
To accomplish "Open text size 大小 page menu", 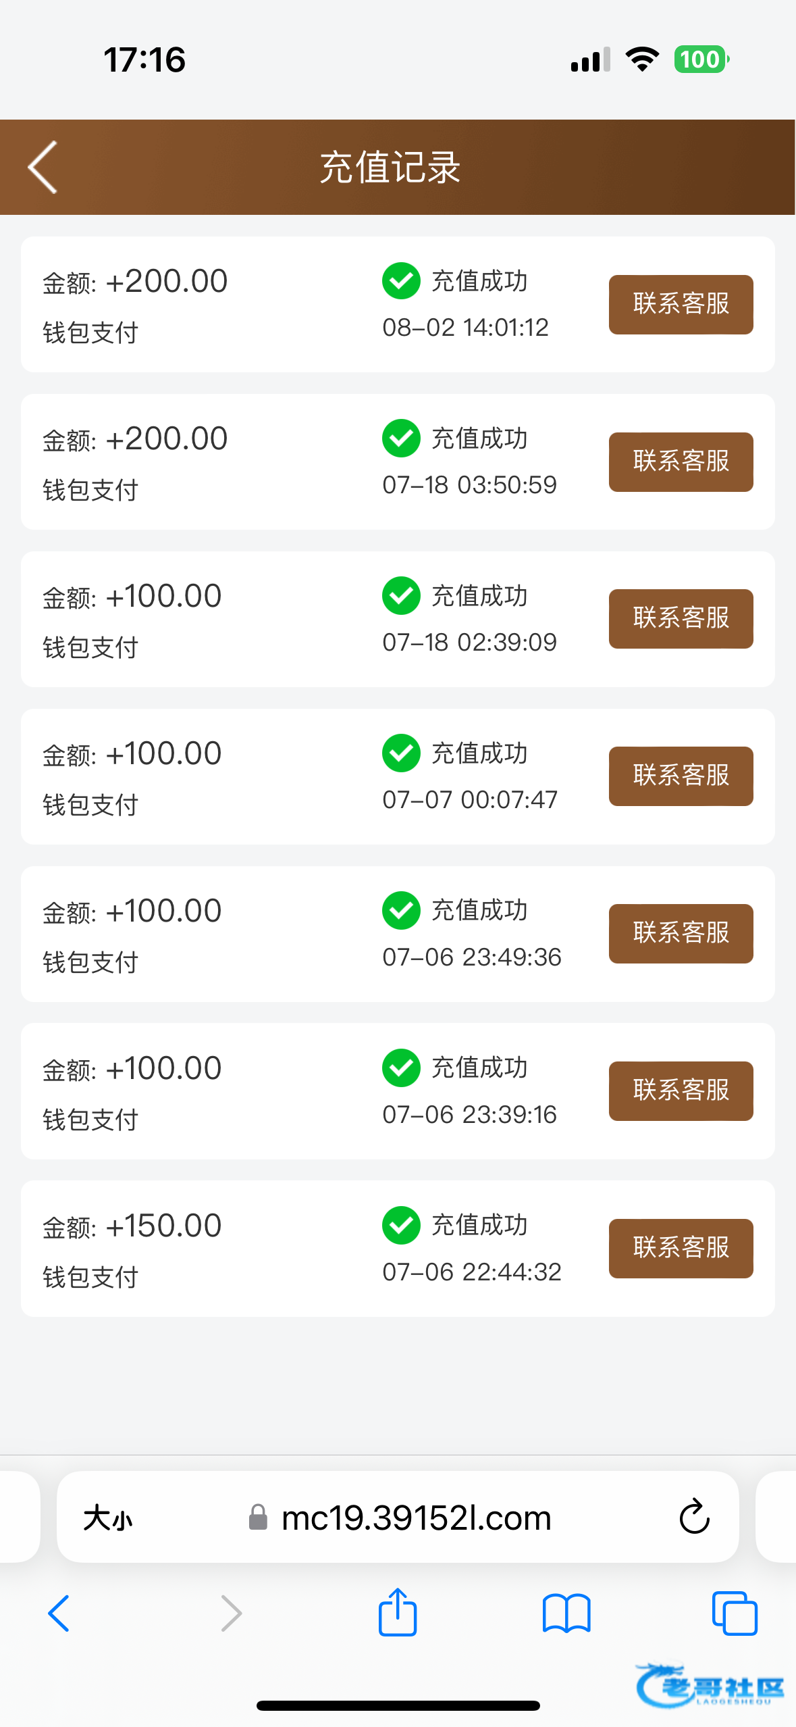I will (108, 1519).
